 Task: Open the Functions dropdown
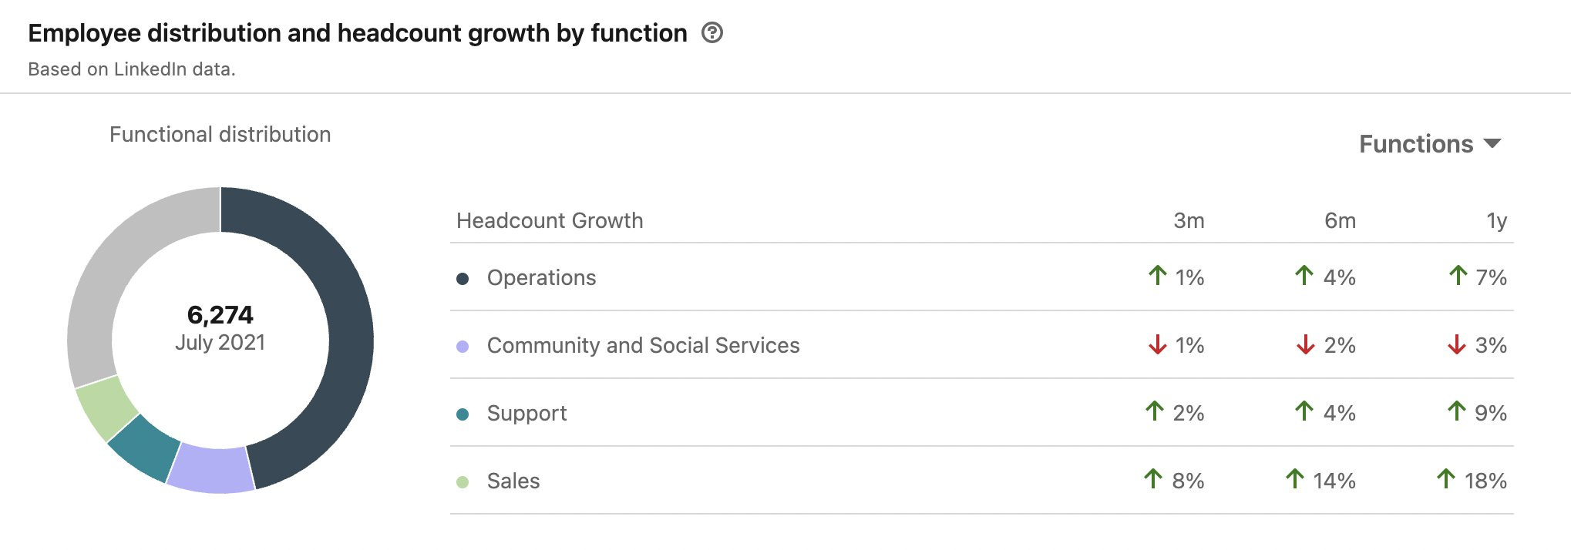click(1429, 144)
